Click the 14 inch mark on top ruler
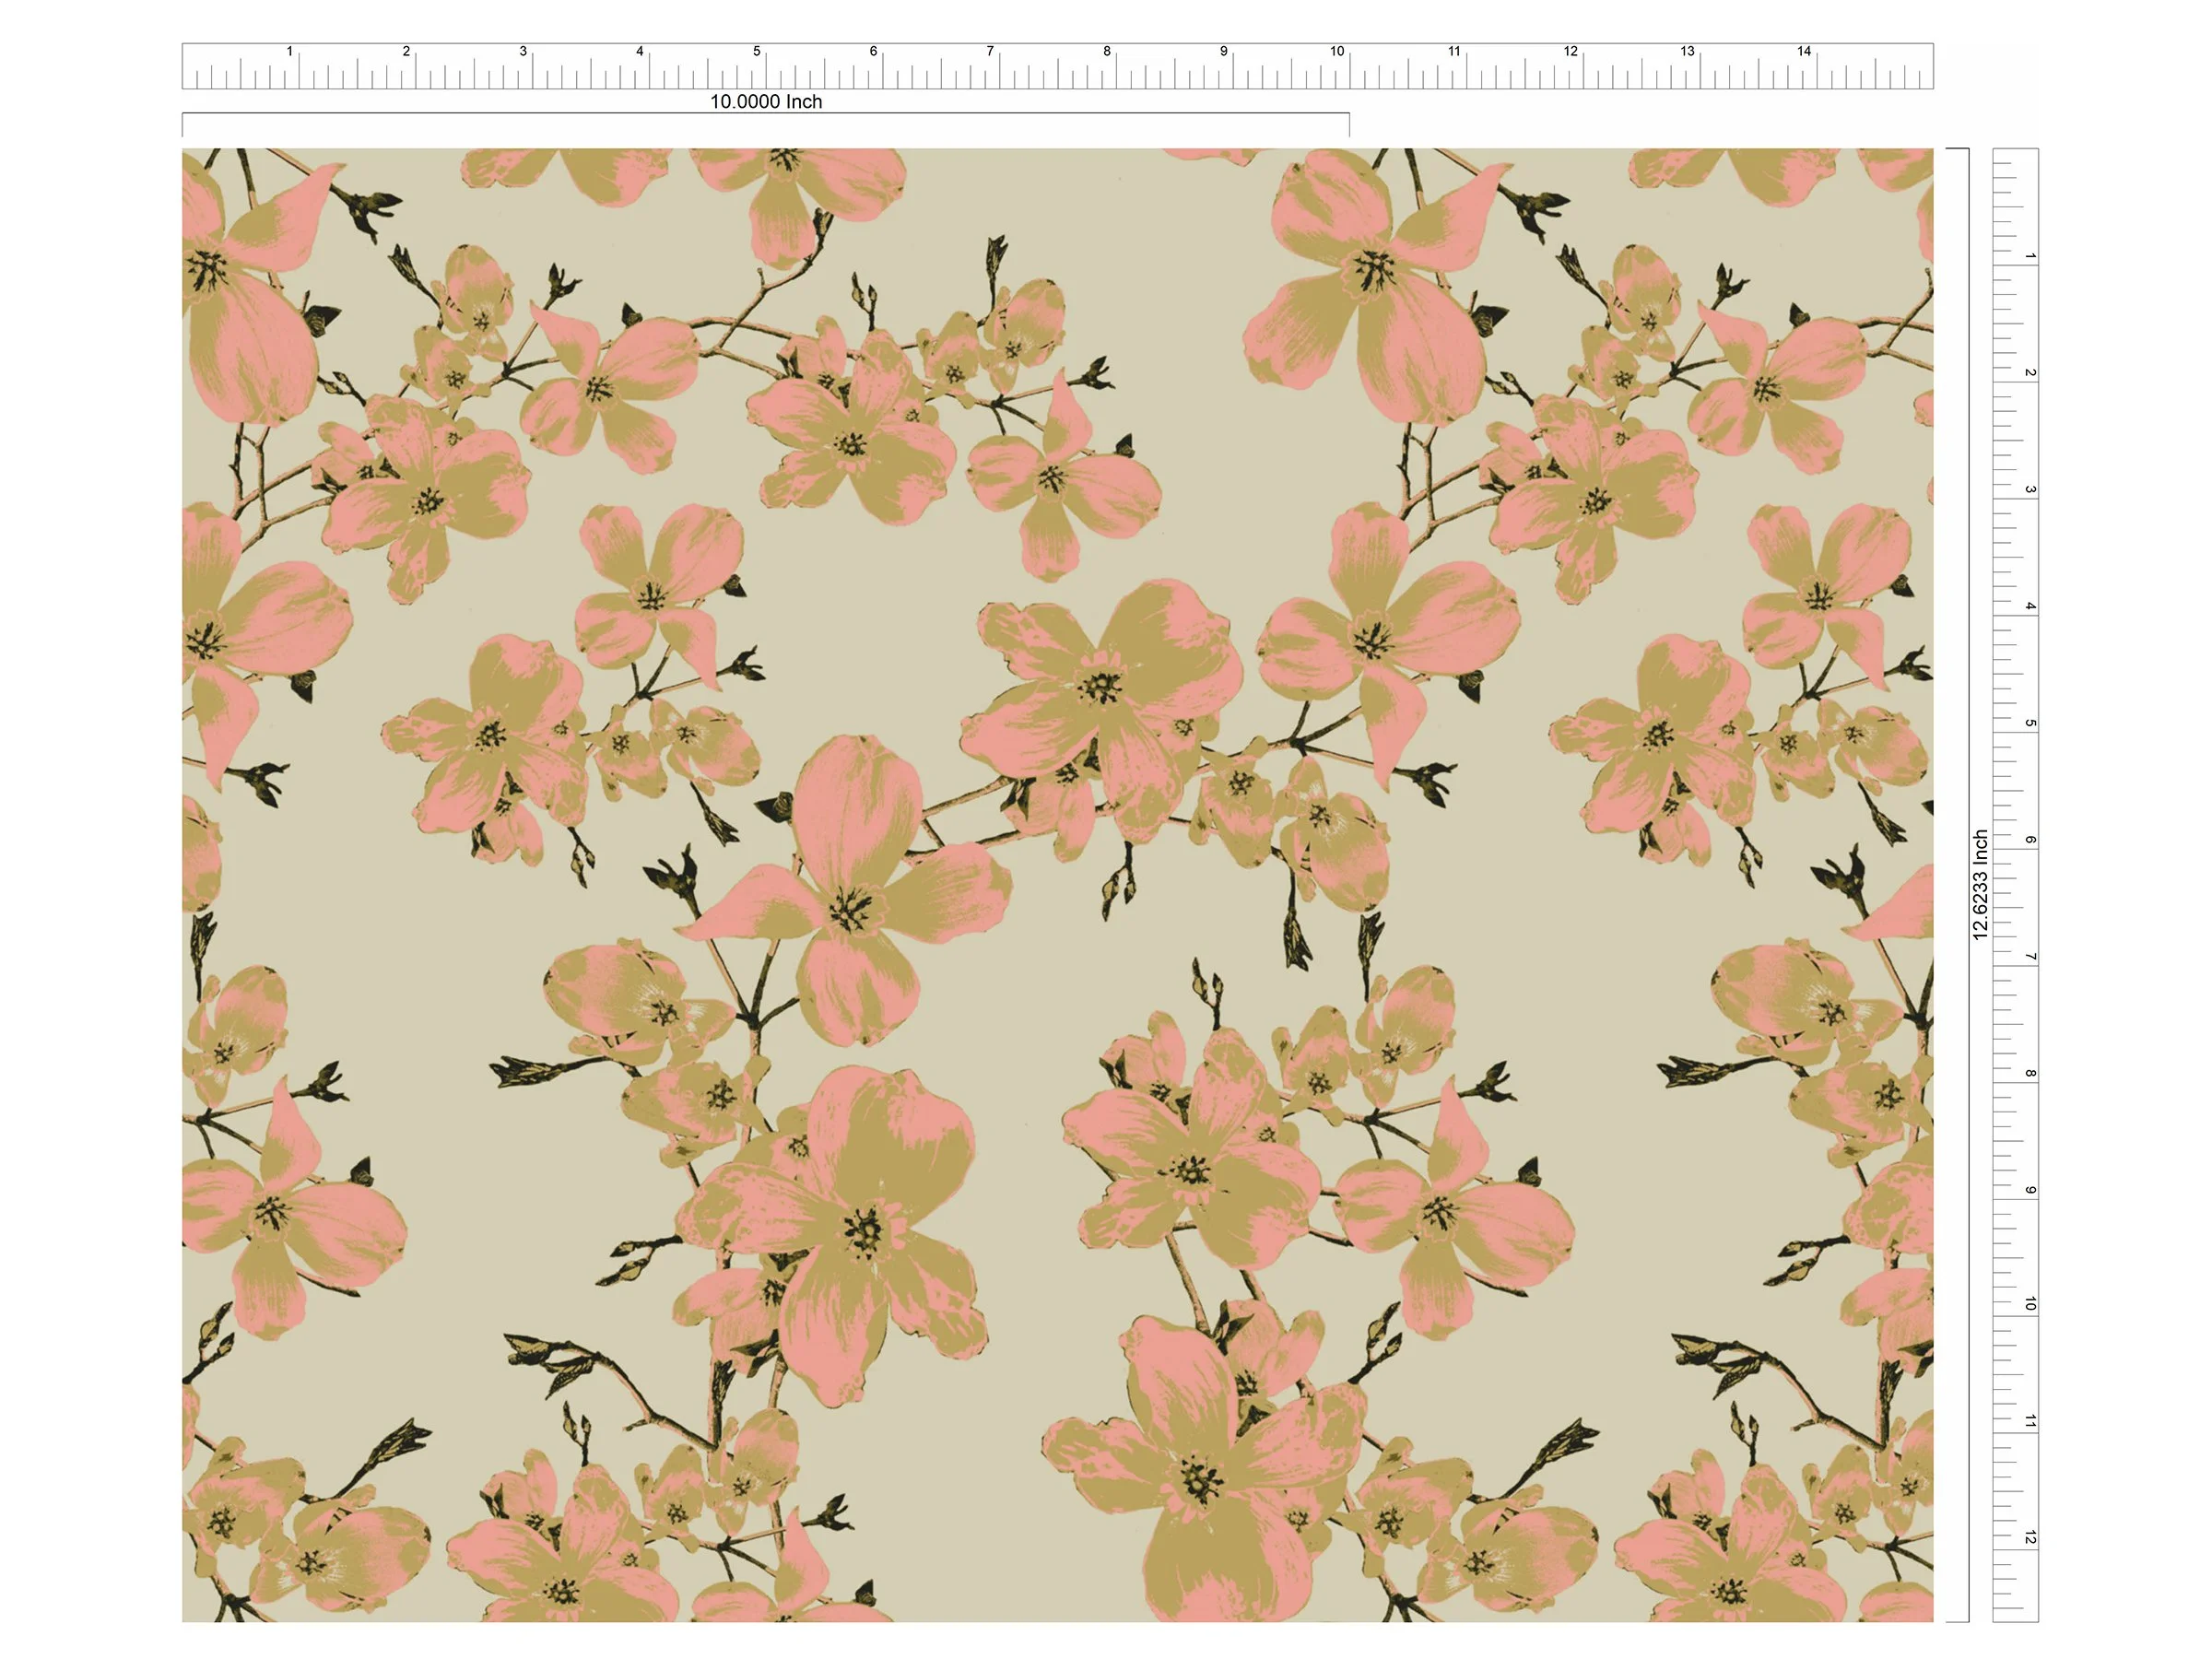The image size is (2212, 1659). point(1804,52)
